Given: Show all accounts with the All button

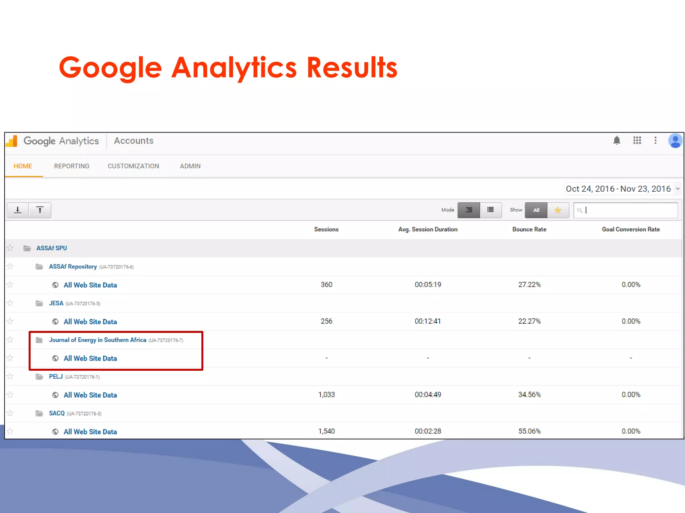Looking at the screenshot, I should pos(536,210).
